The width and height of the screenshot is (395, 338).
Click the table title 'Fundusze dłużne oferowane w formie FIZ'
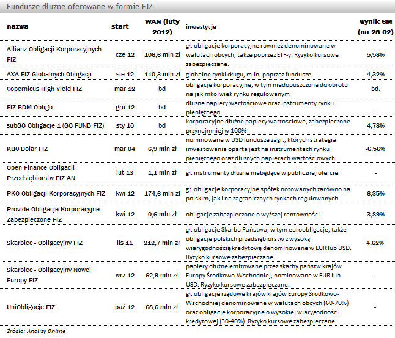(x=79, y=6)
